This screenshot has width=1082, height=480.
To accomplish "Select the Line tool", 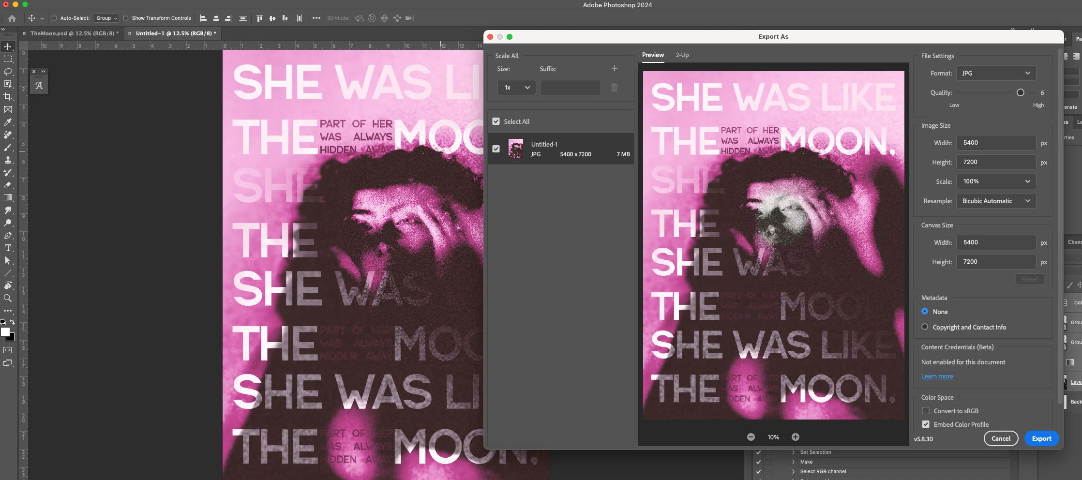I will point(8,273).
